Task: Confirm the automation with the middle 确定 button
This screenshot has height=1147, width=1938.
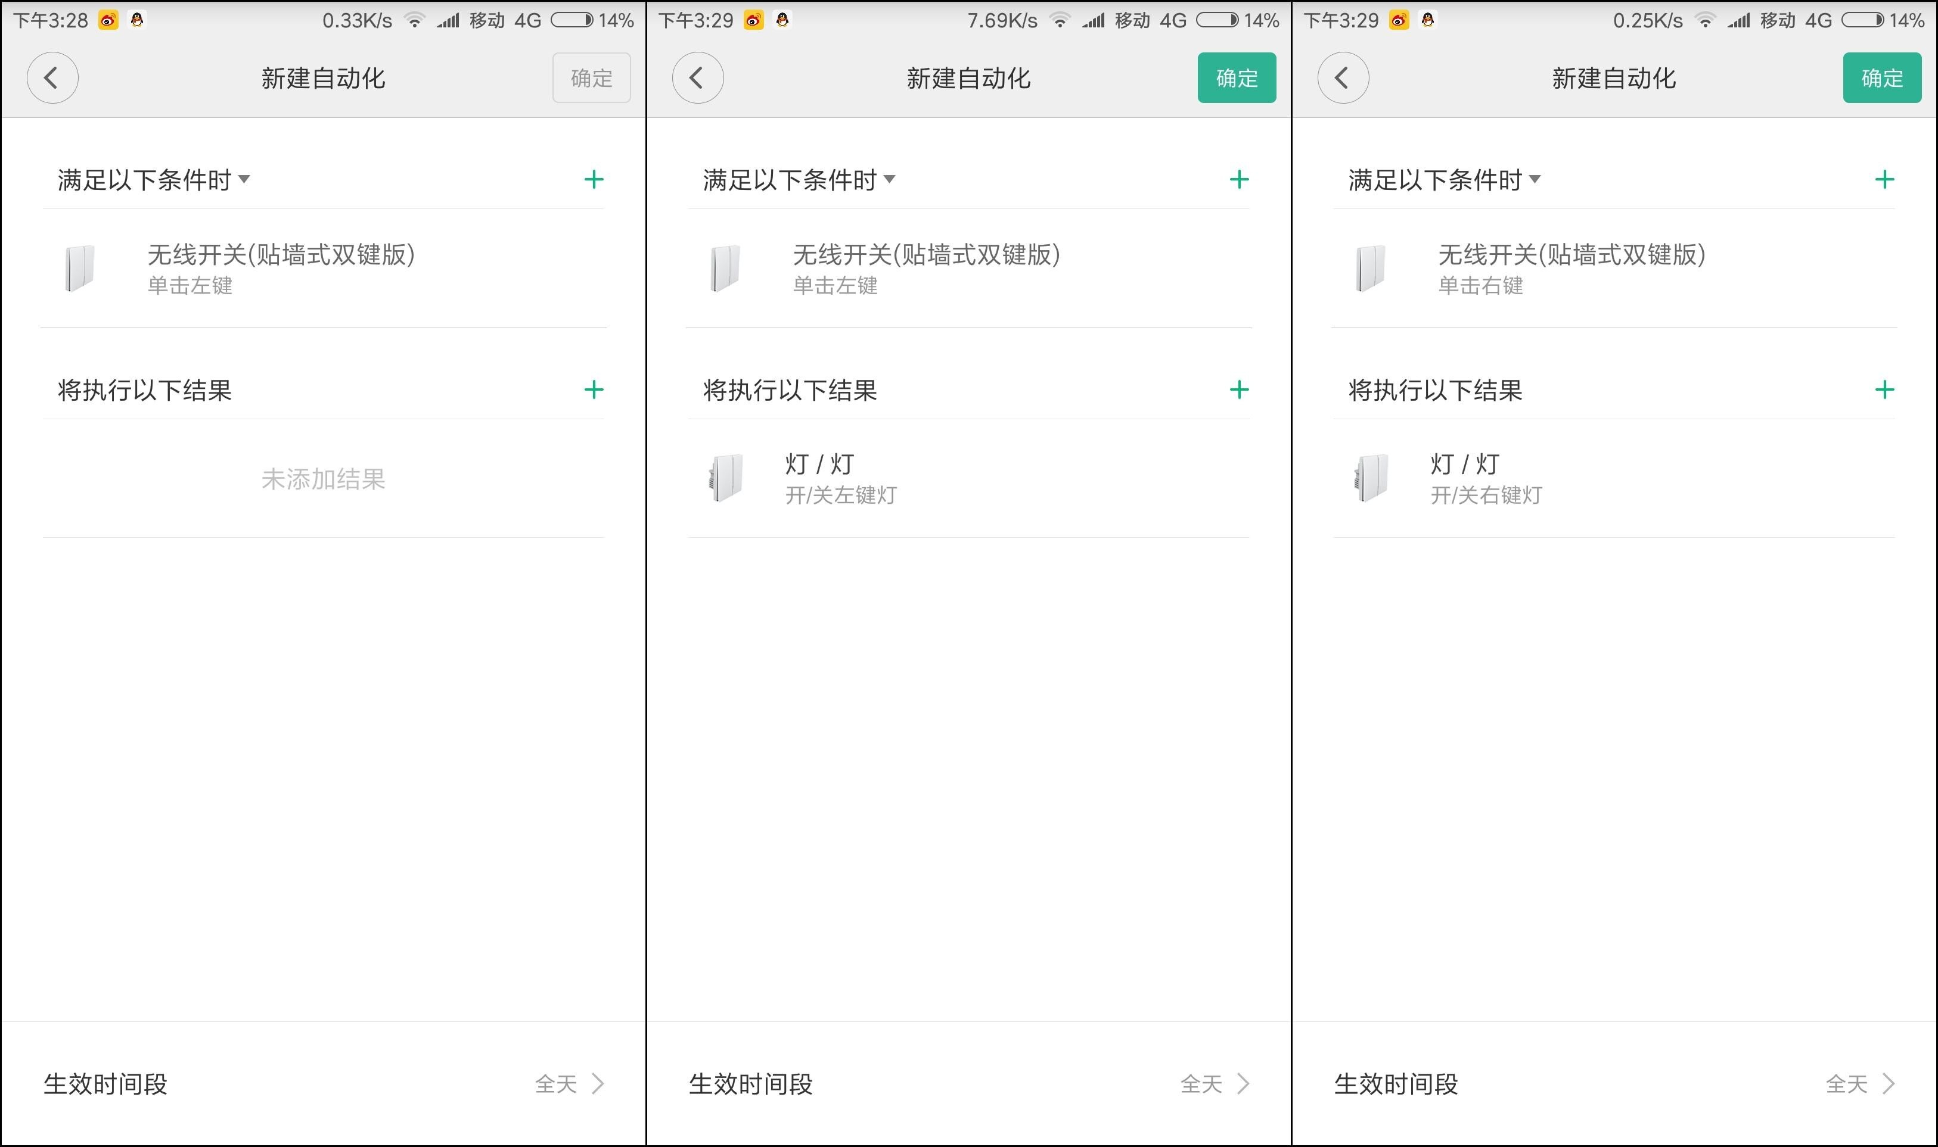Action: tap(1236, 77)
